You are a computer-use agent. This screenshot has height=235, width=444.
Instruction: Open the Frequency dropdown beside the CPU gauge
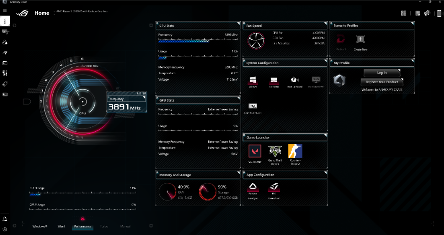[x=126, y=99]
